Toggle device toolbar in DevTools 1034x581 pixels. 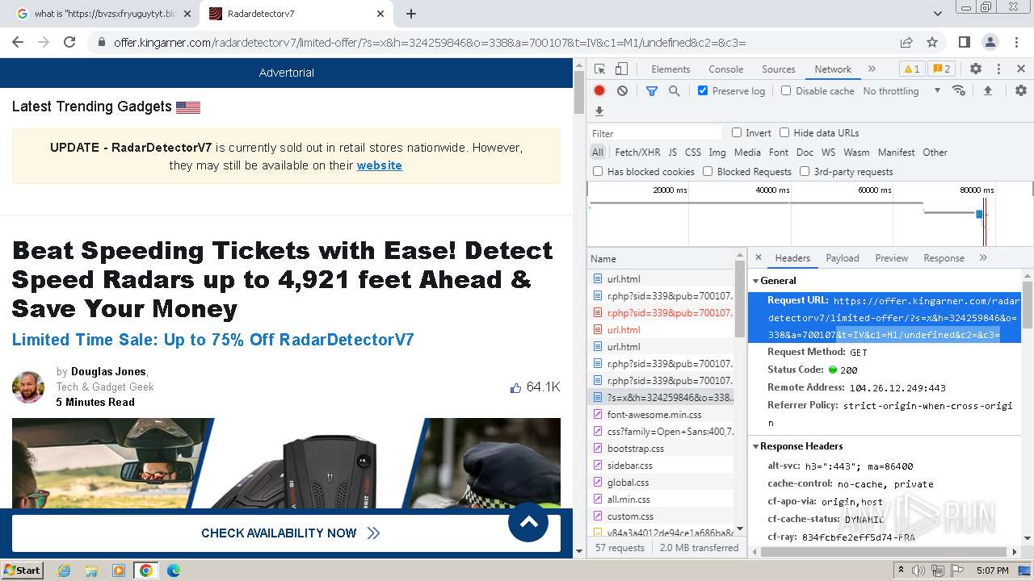[x=621, y=69]
